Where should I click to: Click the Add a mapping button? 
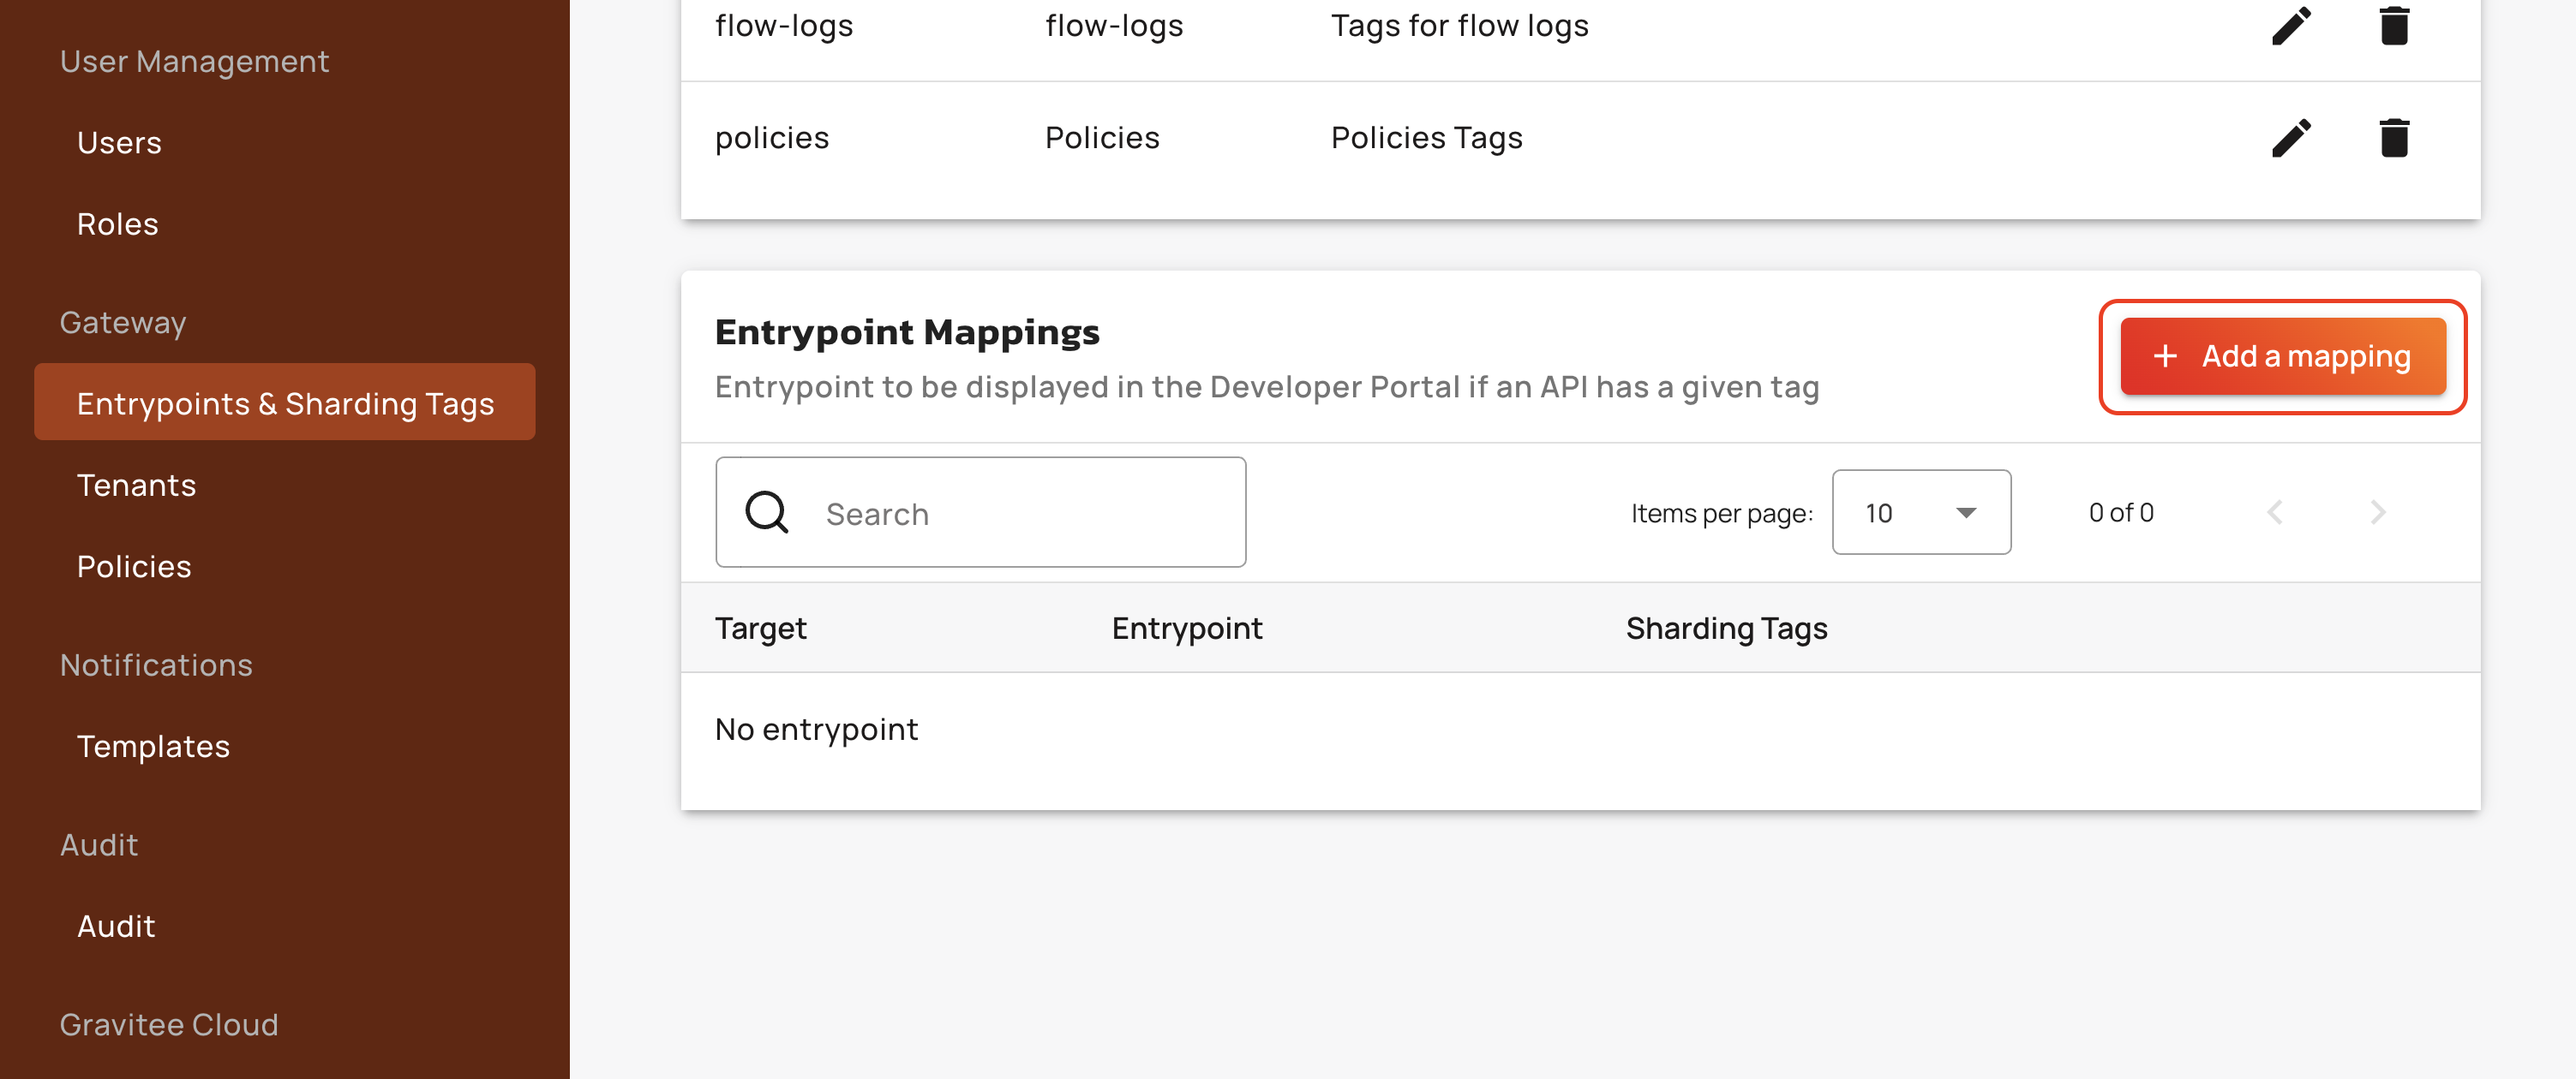pyautogui.click(x=2283, y=356)
